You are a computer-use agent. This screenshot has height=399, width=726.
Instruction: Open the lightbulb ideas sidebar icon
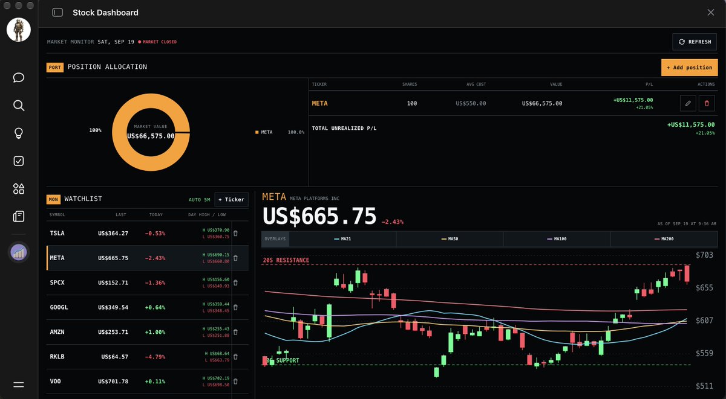coord(19,133)
